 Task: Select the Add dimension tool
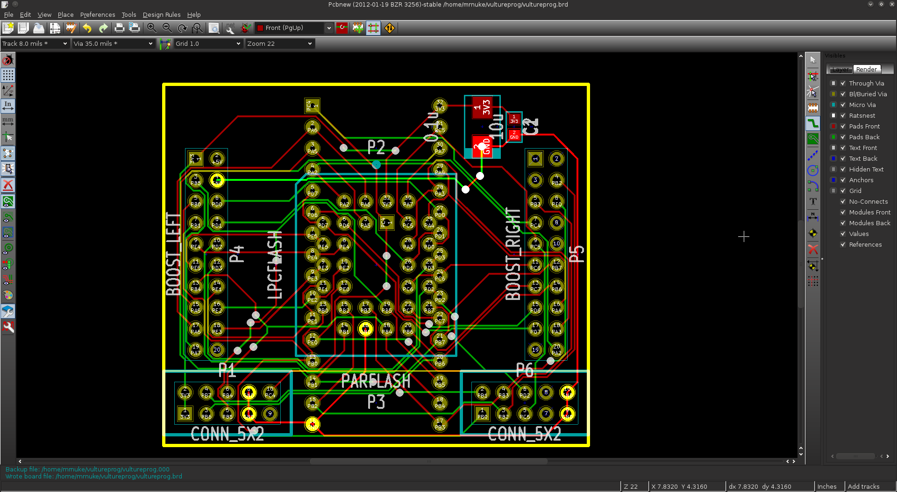813,217
